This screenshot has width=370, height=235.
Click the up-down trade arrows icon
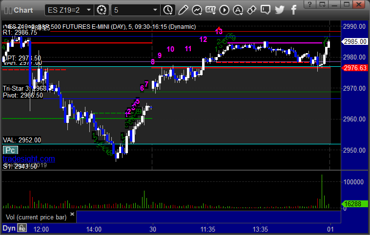251,10
